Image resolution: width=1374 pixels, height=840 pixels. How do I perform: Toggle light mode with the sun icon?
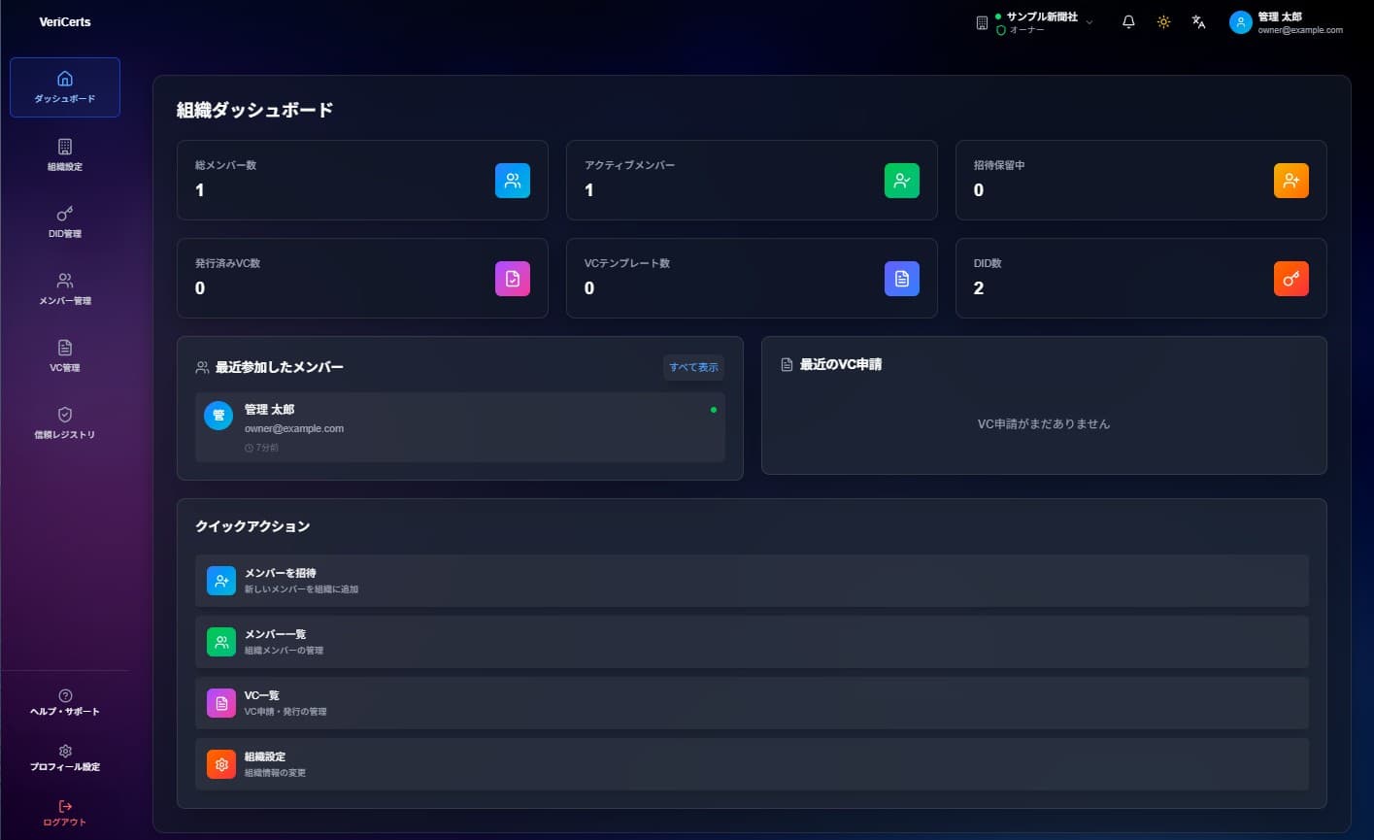click(1163, 21)
